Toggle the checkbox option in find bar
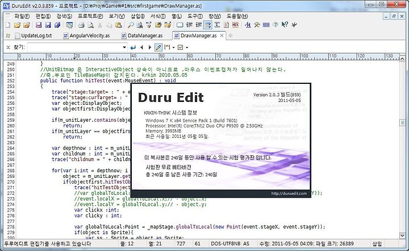Image resolution: width=409 pixels, height=251 pixels. tap(180, 48)
